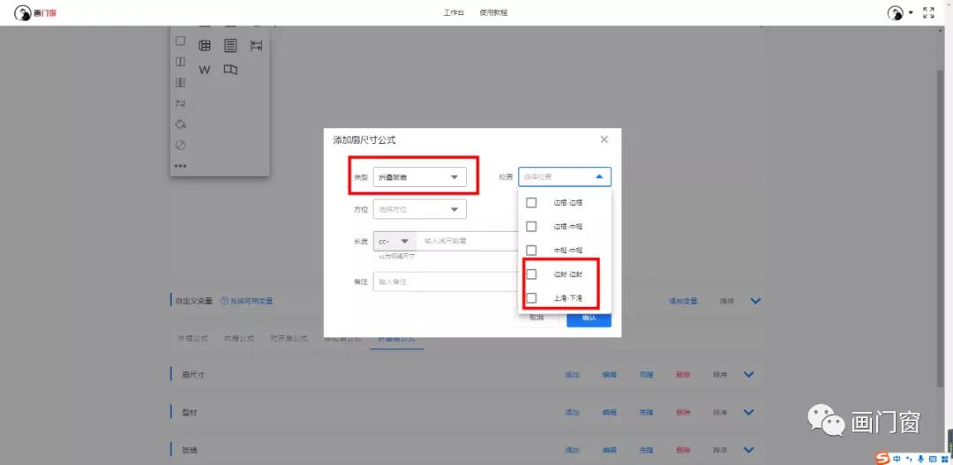This screenshot has width=953, height=465.
Task: Open the user avatar menu
Action: pyautogui.click(x=898, y=12)
